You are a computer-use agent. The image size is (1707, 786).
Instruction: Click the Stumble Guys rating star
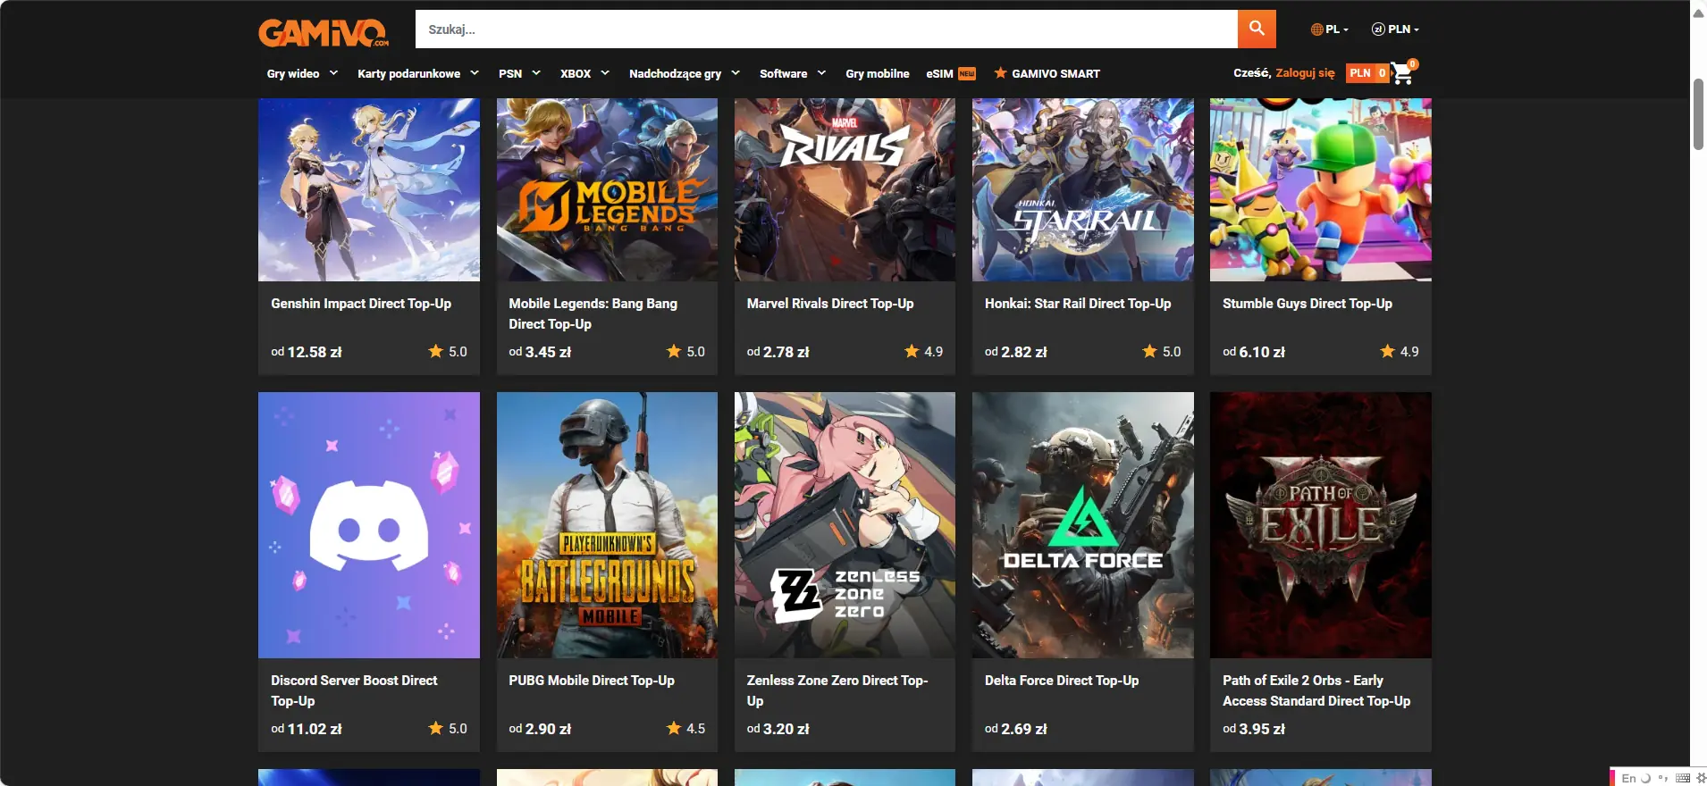tap(1387, 351)
